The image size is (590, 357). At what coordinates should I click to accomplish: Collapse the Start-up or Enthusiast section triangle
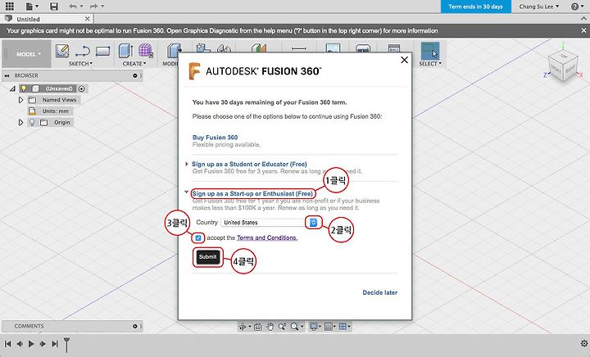[x=186, y=192]
